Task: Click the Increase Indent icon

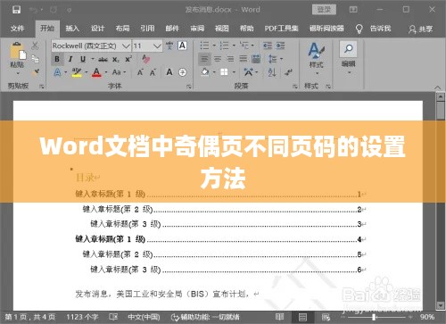Action: 280,46
